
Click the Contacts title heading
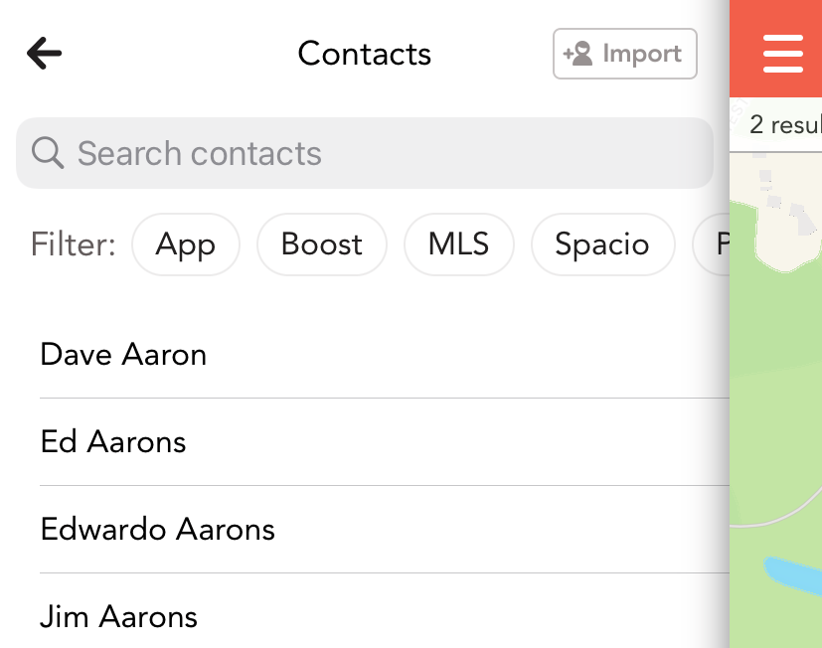[x=364, y=54]
